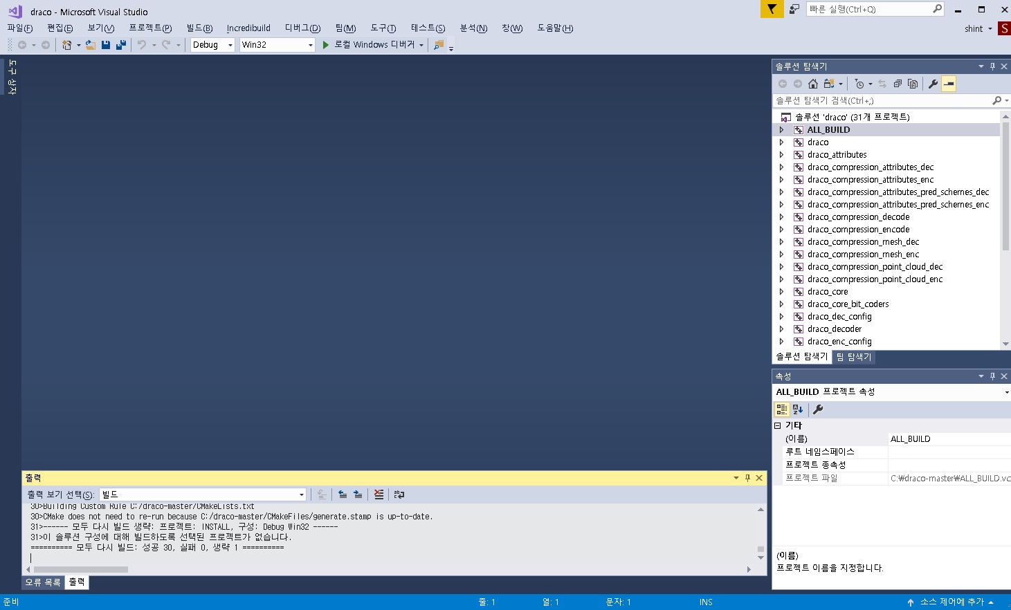This screenshot has height=610, width=1011.
Task: Click the feedback notification flag icon
Action: [x=772, y=9]
